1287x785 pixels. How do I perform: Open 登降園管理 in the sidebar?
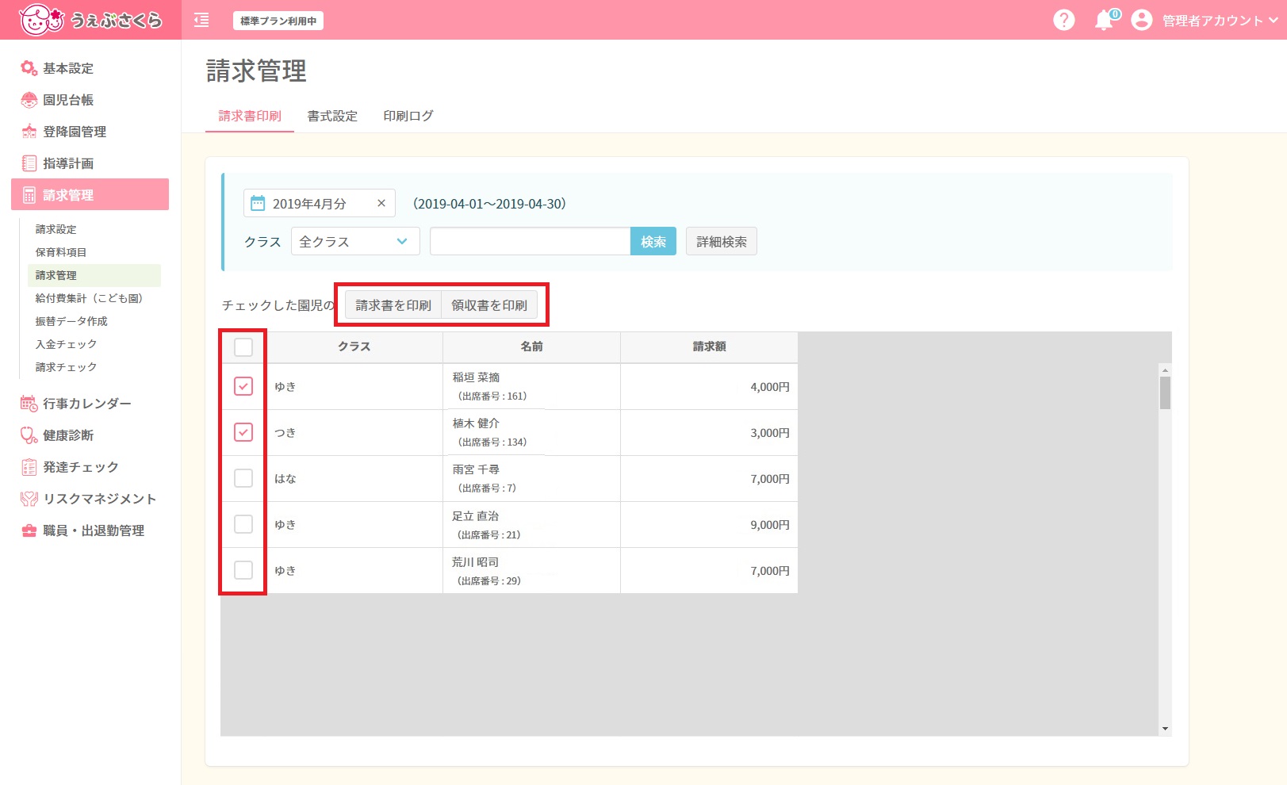[x=75, y=132]
